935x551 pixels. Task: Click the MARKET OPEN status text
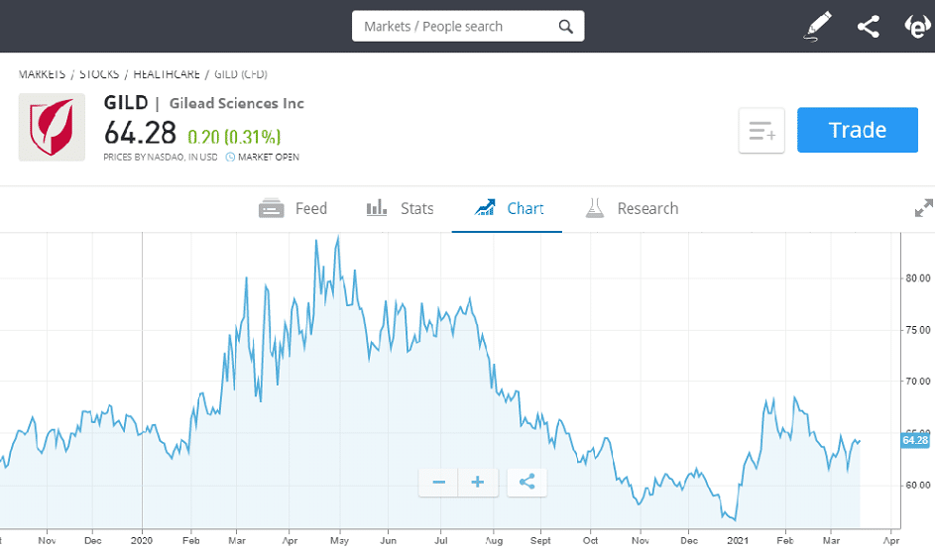[269, 158]
